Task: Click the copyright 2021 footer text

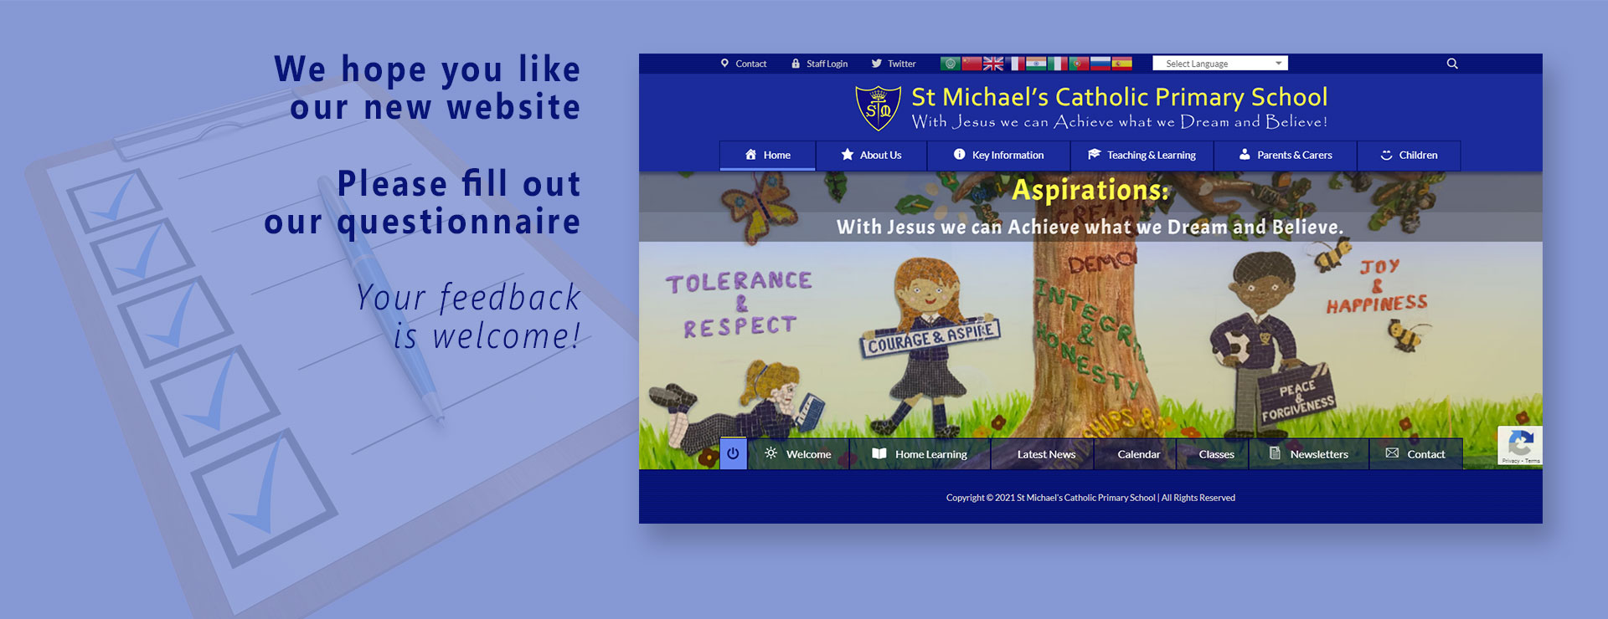Action: [x=1090, y=498]
